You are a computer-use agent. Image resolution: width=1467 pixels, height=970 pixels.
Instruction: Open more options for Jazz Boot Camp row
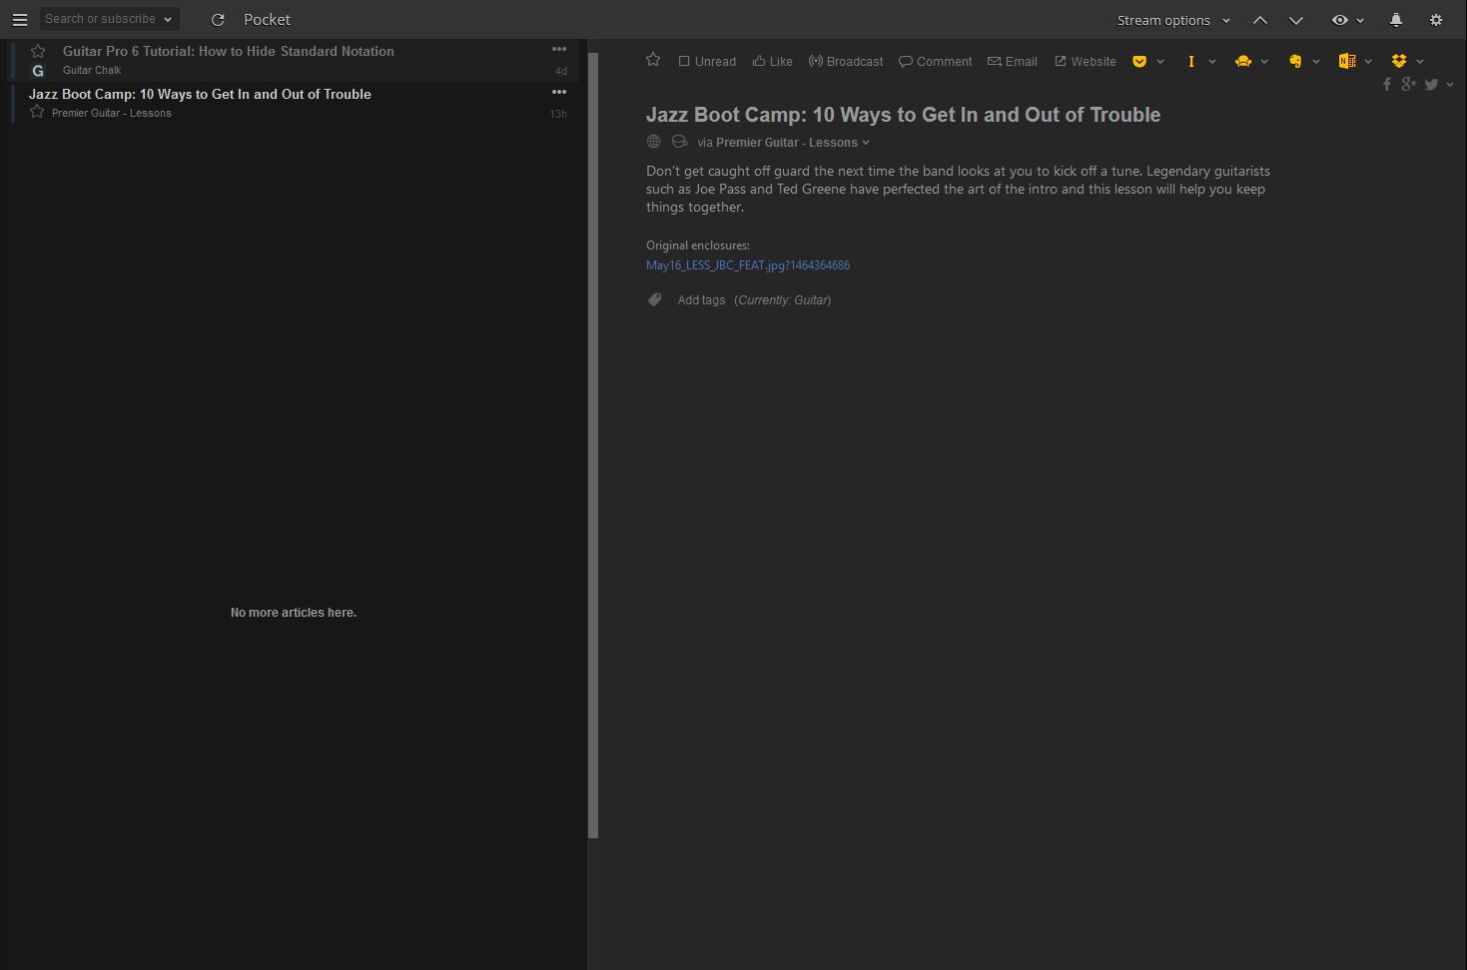tap(559, 92)
